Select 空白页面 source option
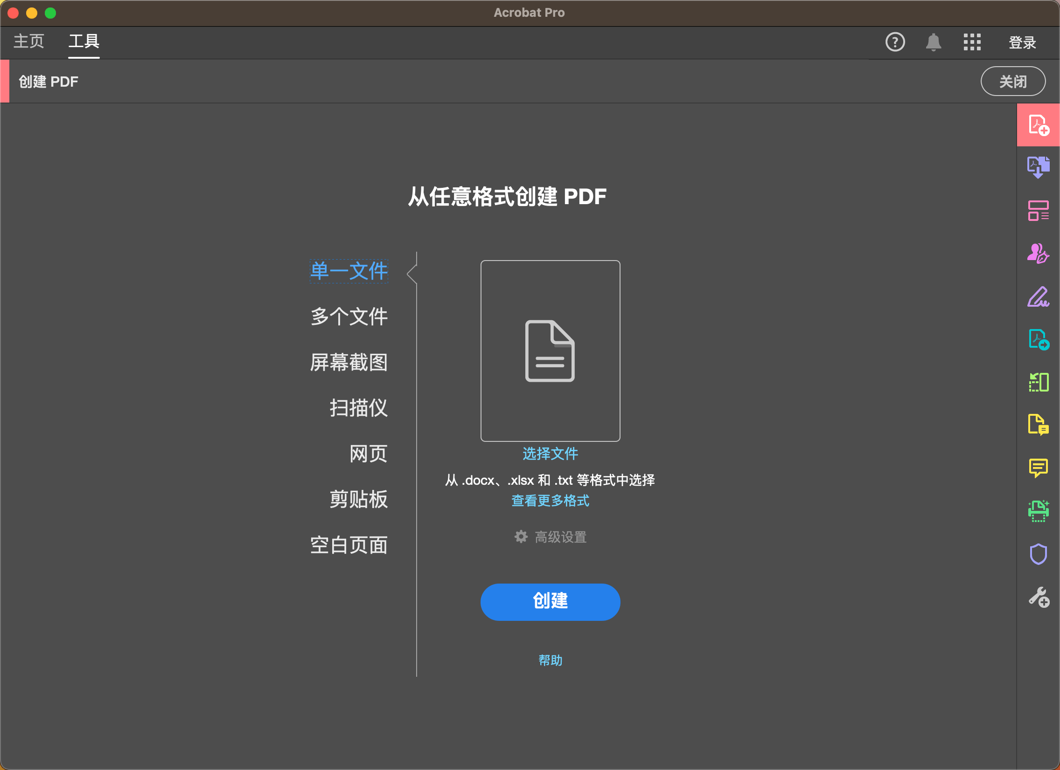 point(349,545)
